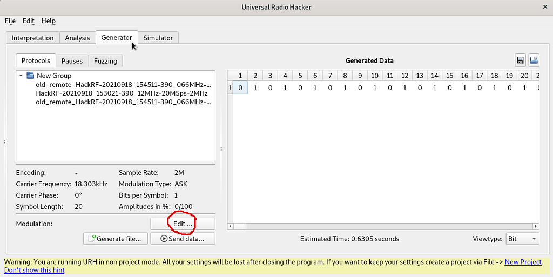This screenshot has width=553, height=277.
Task: Click the open file icon beside save
Action: [534, 60]
